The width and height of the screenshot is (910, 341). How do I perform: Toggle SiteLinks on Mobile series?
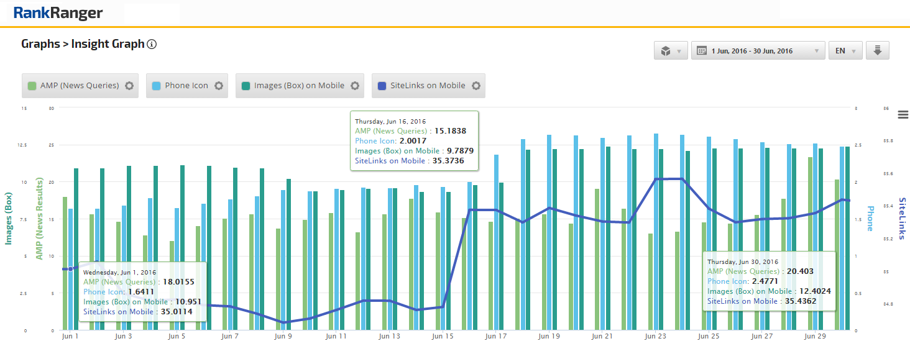[427, 86]
